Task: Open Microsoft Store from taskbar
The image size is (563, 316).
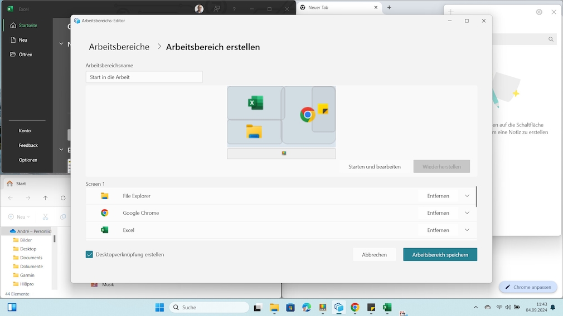Action: pyautogui.click(x=290, y=308)
